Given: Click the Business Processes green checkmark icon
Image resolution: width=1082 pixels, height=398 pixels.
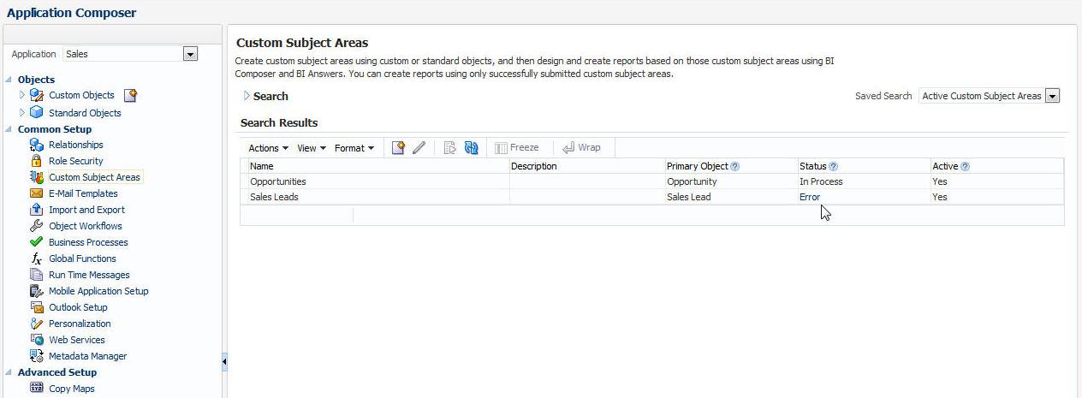Looking at the screenshot, I should click(x=36, y=242).
